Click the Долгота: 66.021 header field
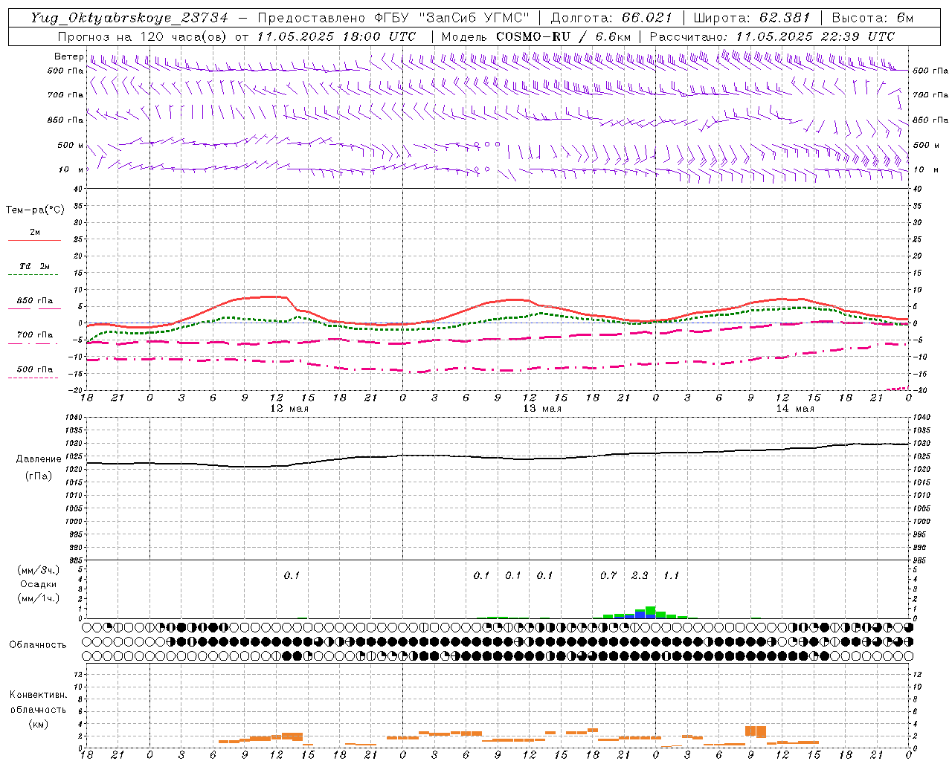This screenshot has height=761, width=952. (x=611, y=18)
